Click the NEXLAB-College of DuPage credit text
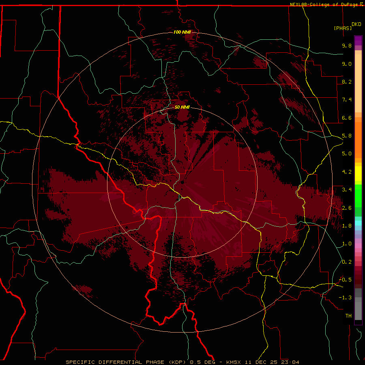The width and height of the screenshot is (365, 365). point(324,4)
